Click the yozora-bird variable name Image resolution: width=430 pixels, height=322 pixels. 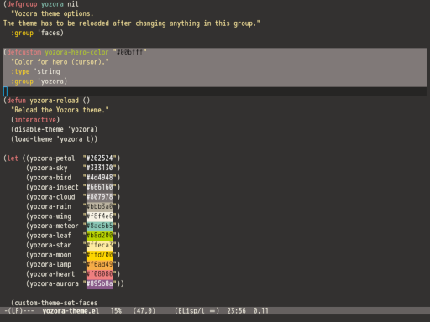50,178
